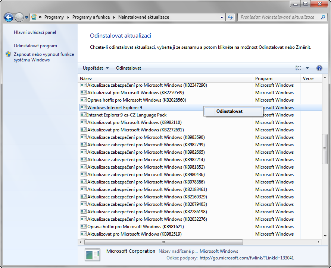Sort by the Verze column header
The image size is (331, 268).
click(x=311, y=79)
